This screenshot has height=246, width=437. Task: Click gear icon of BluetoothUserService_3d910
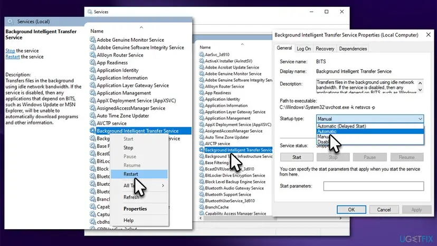tap(202, 201)
